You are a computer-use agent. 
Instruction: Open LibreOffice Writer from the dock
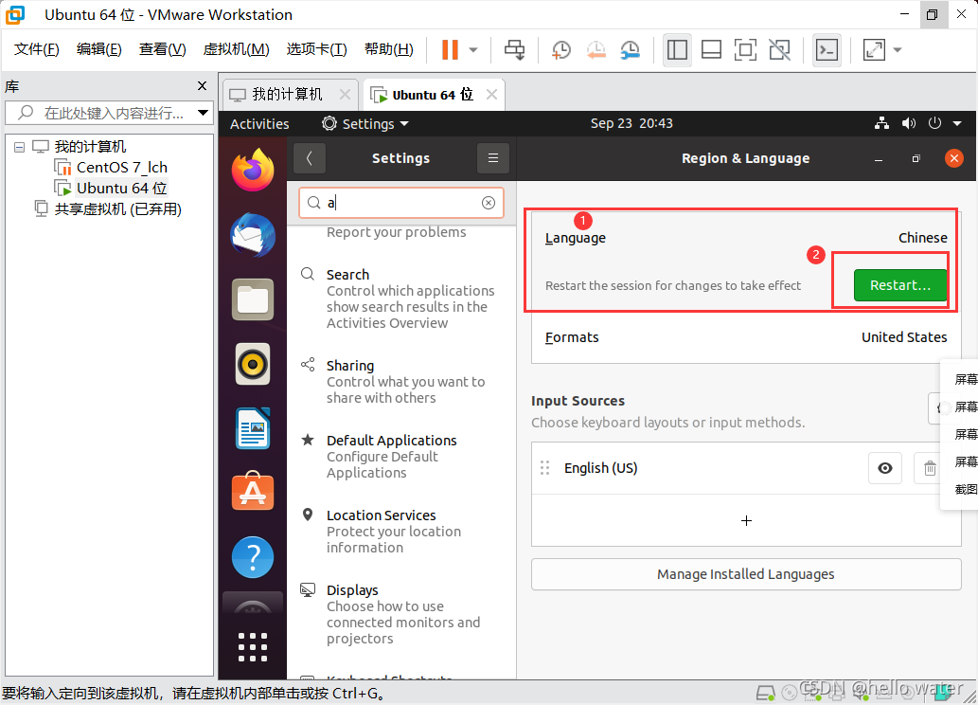coord(253,428)
